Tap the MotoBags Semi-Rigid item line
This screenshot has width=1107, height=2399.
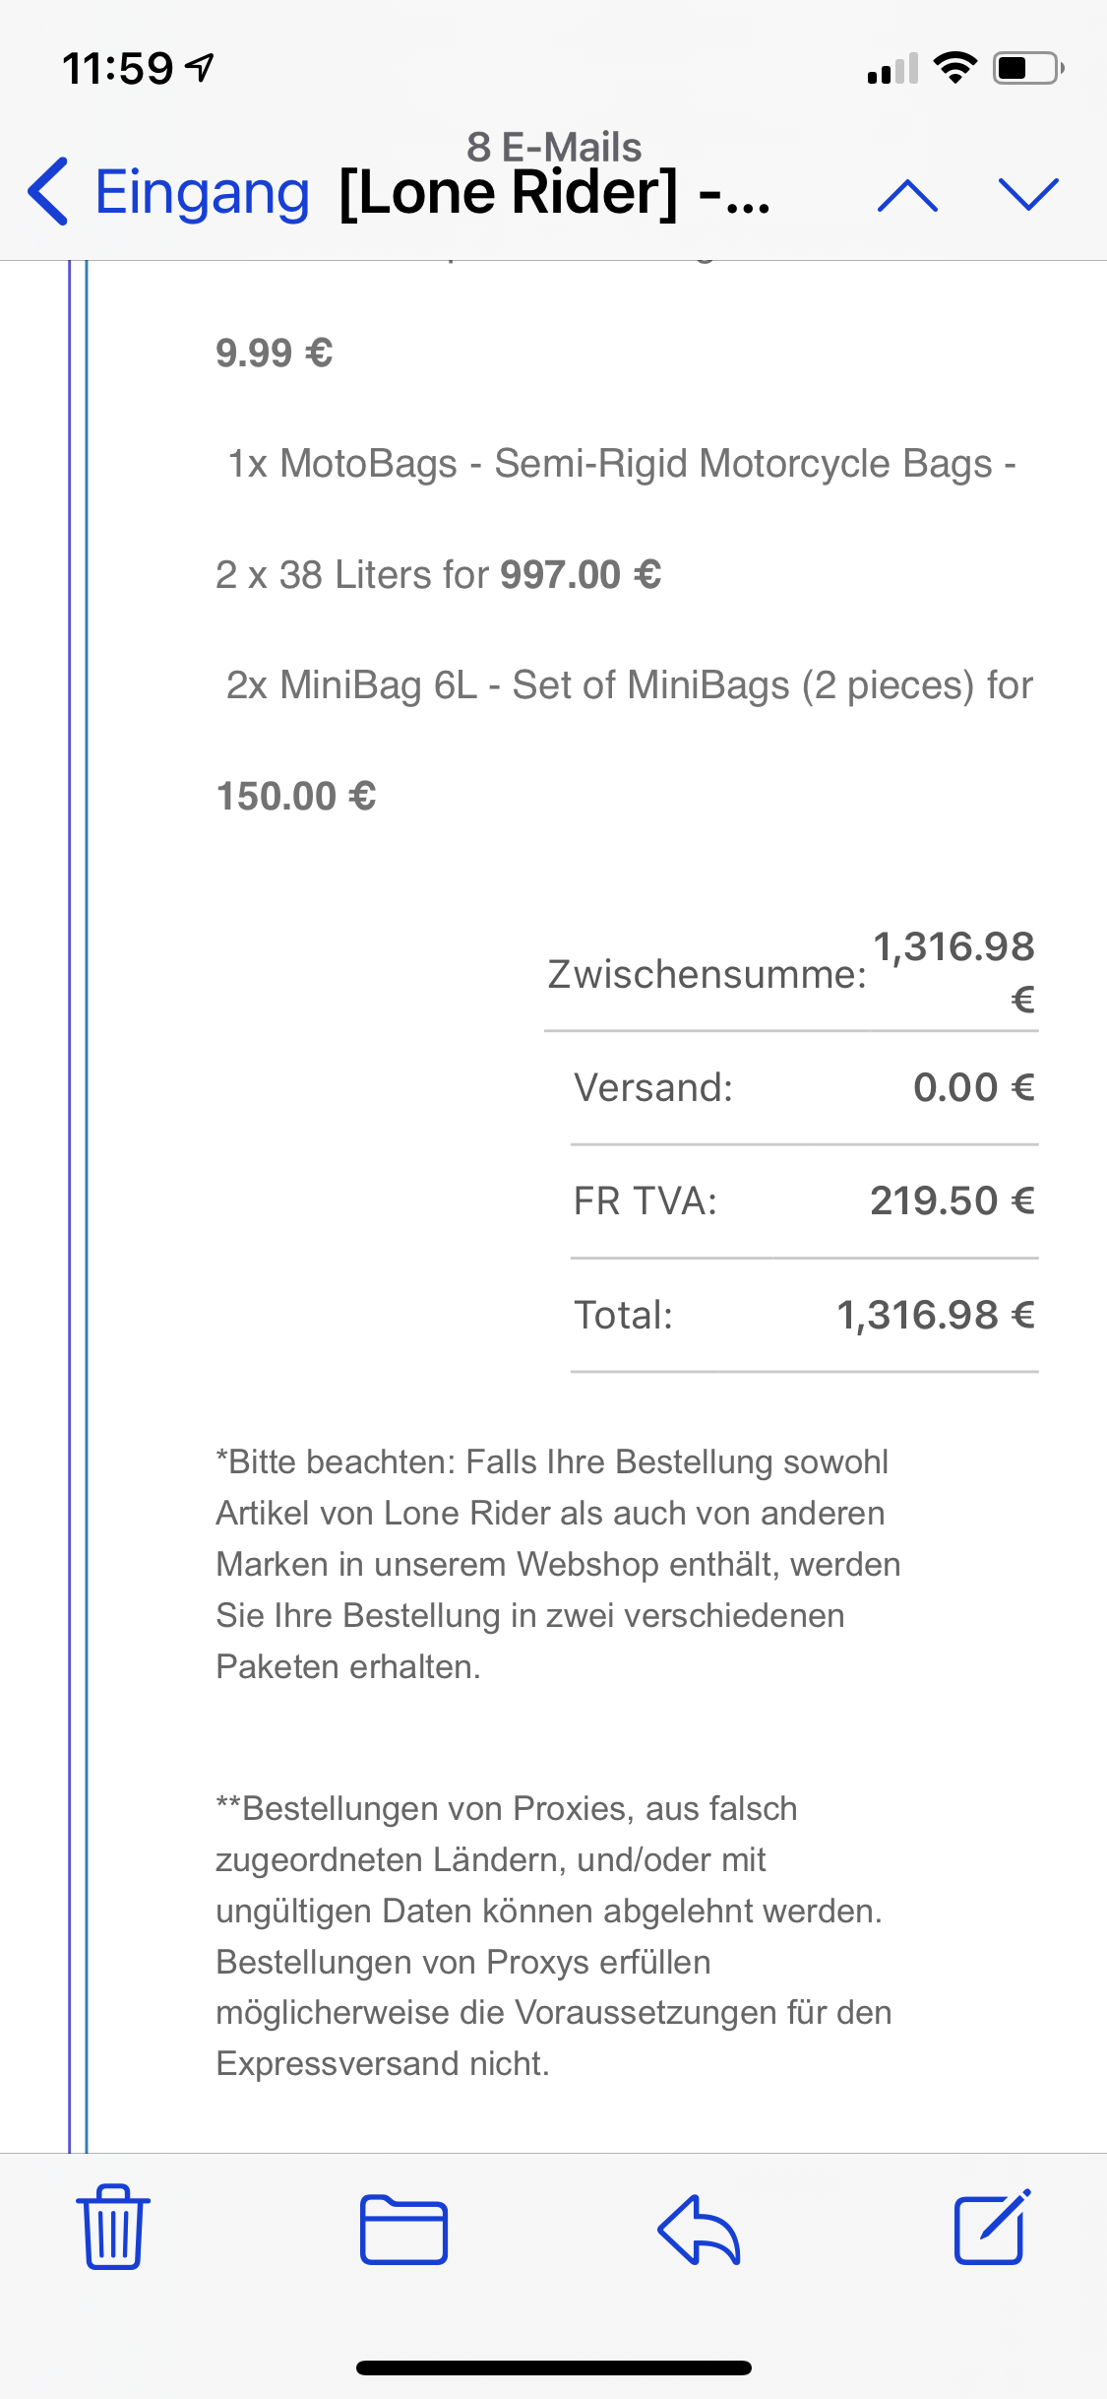[622, 464]
